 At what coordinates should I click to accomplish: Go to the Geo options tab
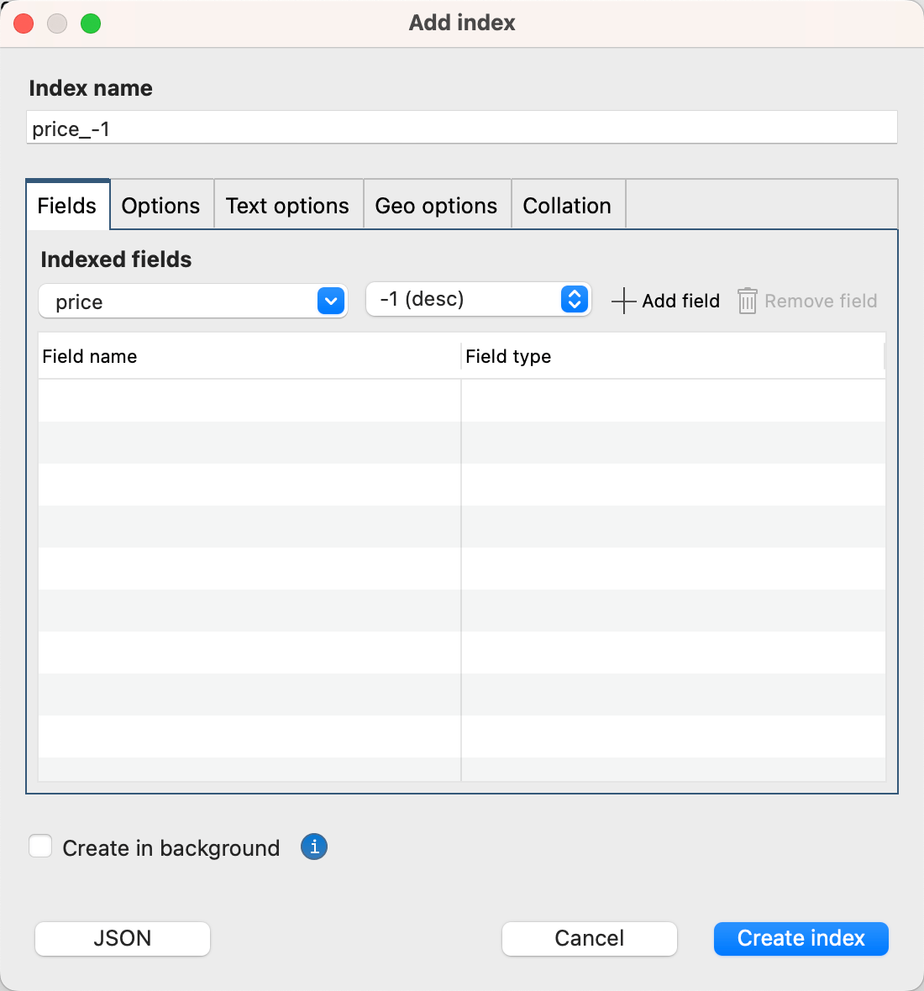coord(436,206)
